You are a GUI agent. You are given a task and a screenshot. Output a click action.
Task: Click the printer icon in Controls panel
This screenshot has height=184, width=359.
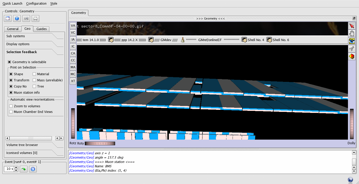tap(35, 18)
